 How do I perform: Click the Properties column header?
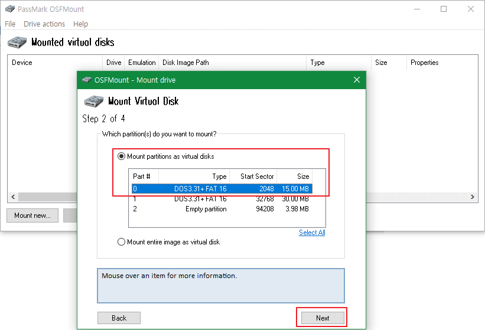pyautogui.click(x=442, y=63)
